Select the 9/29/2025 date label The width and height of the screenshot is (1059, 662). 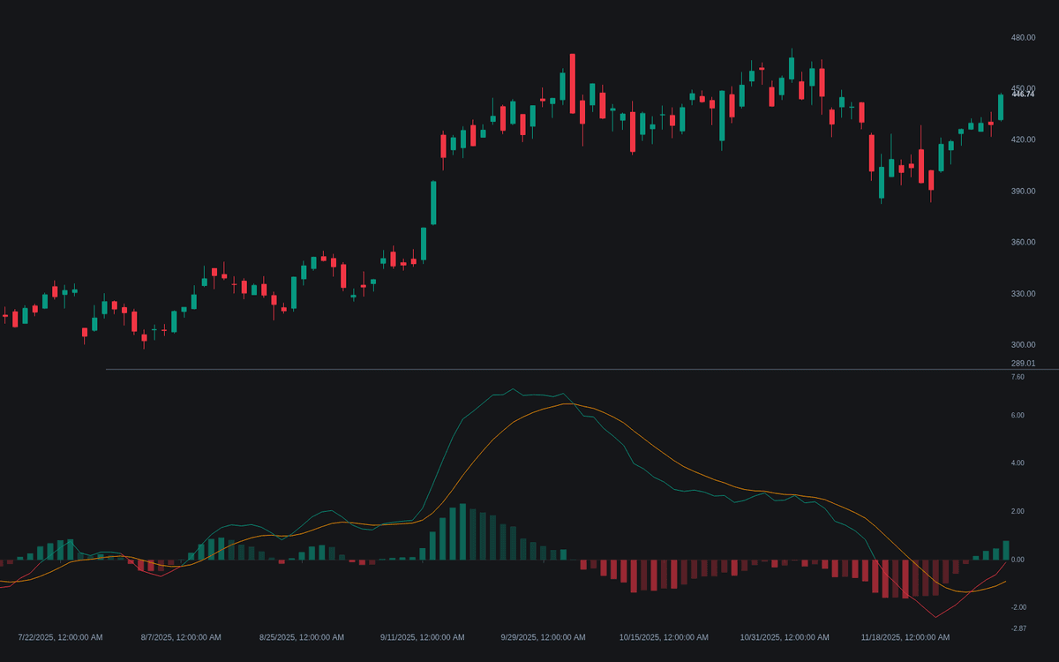pyautogui.click(x=543, y=637)
